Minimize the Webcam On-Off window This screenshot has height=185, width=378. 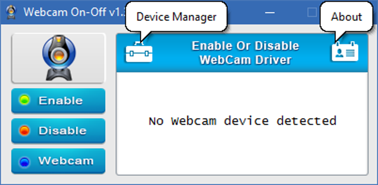click(271, 12)
